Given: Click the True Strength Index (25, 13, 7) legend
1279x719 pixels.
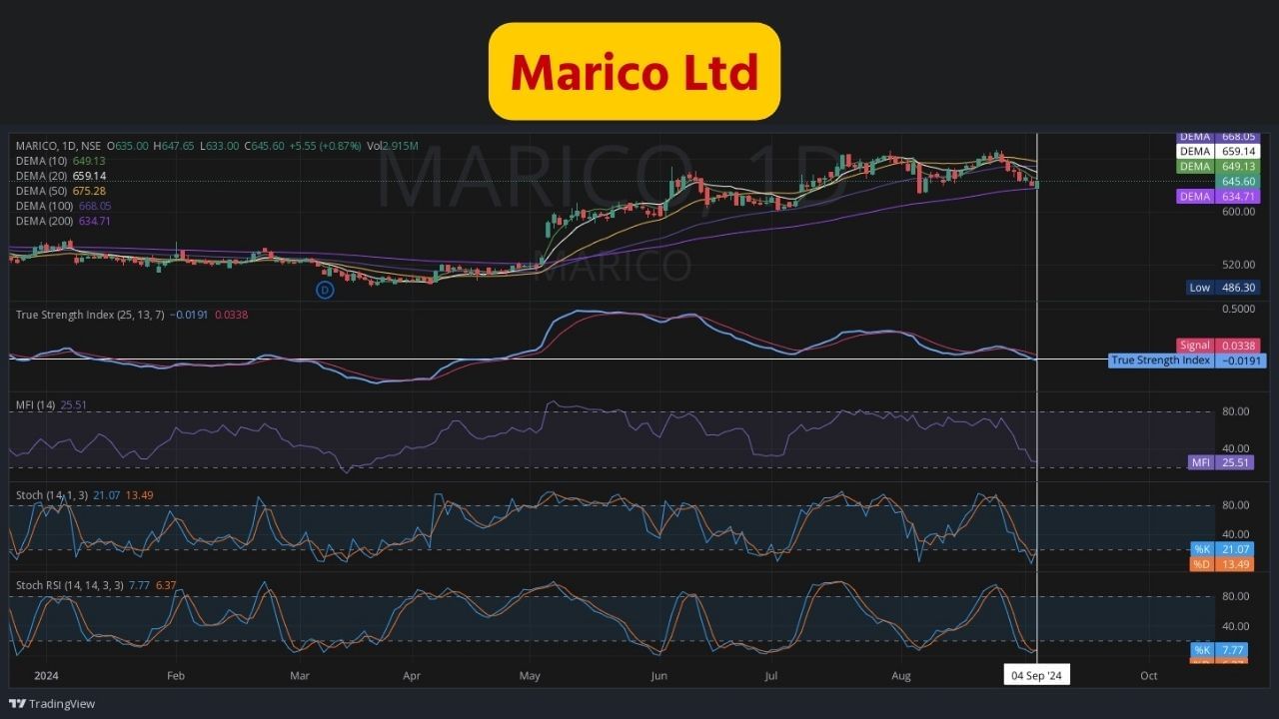Looking at the screenshot, I should pyautogui.click(x=131, y=315).
